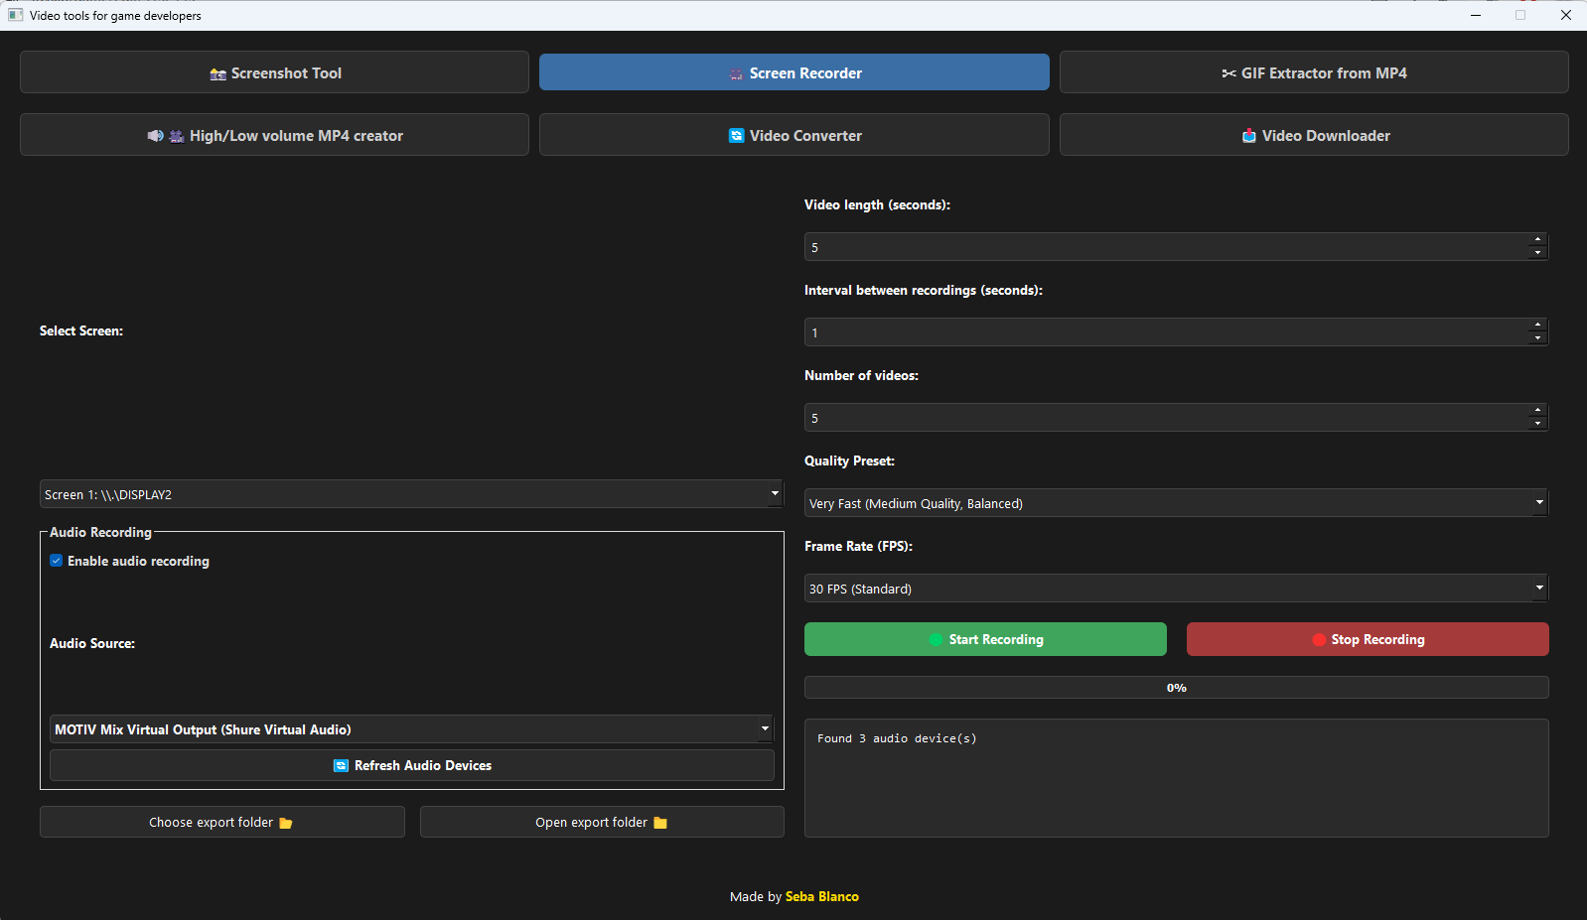
Task: Click the refresh icon beside Refresh Audio Devices
Action: point(341,766)
